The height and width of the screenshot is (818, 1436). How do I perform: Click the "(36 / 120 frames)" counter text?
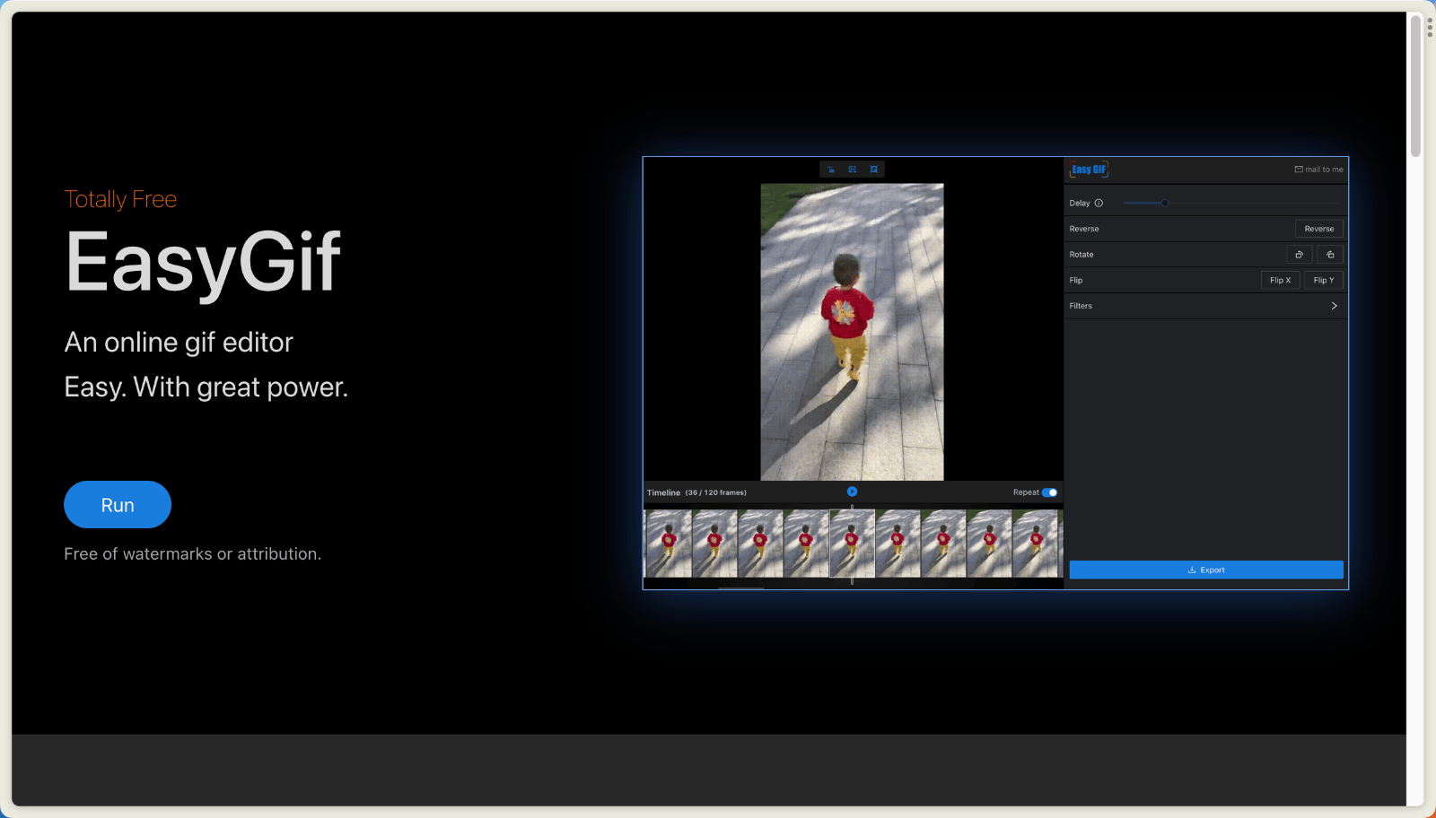pyautogui.click(x=715, y=492)
